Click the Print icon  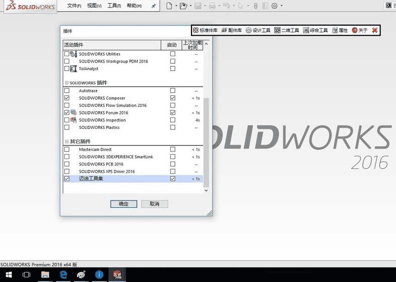coord(212,6)
